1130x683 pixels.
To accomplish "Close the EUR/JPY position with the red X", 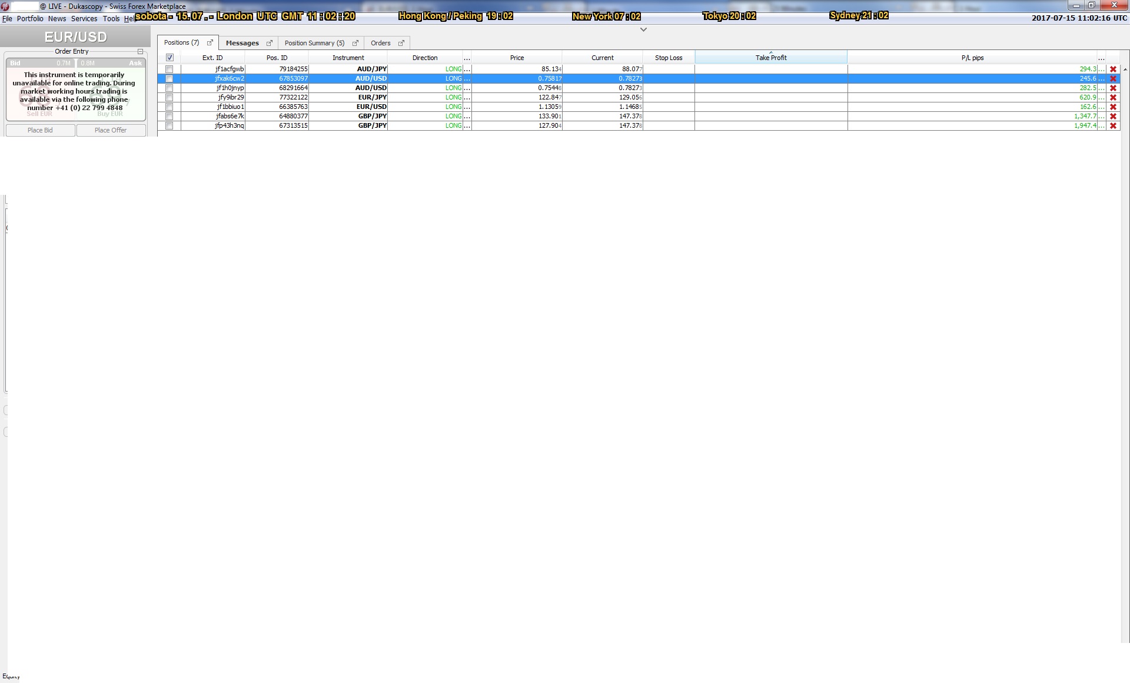I will (x=1113, y=98).
